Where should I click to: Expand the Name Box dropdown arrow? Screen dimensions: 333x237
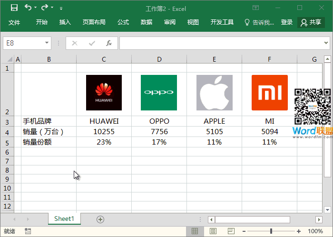pos(47,43)
